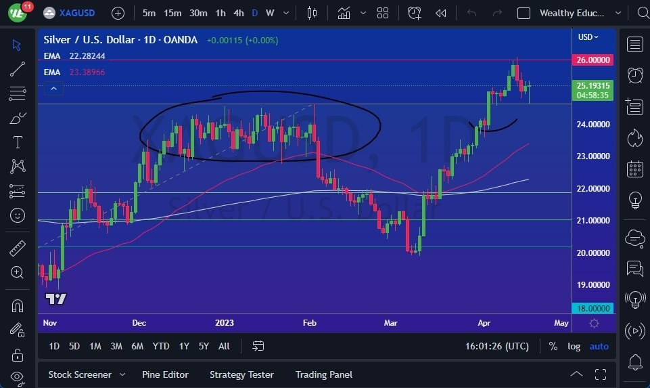Open the go to date calendar
The image size is (650, 388).
tap(258, 345)
